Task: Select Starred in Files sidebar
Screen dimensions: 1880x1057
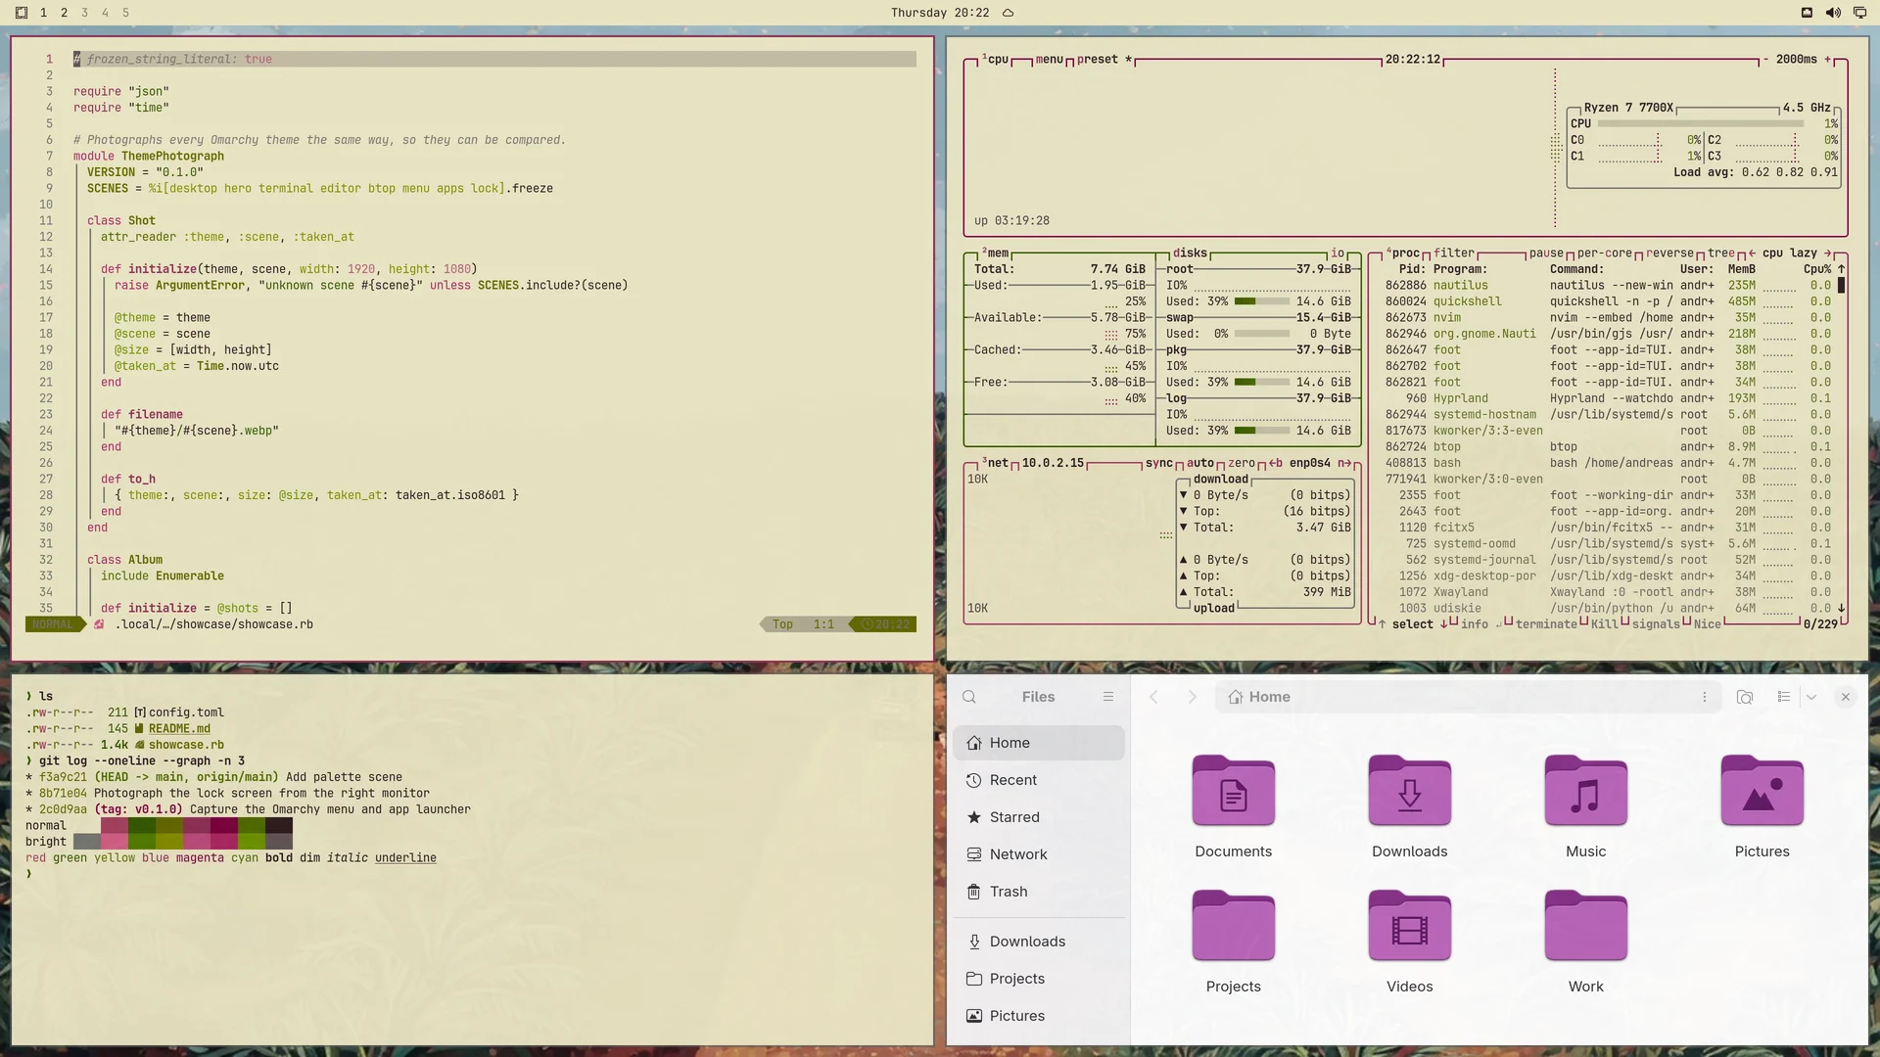Action: (1038, 817)
